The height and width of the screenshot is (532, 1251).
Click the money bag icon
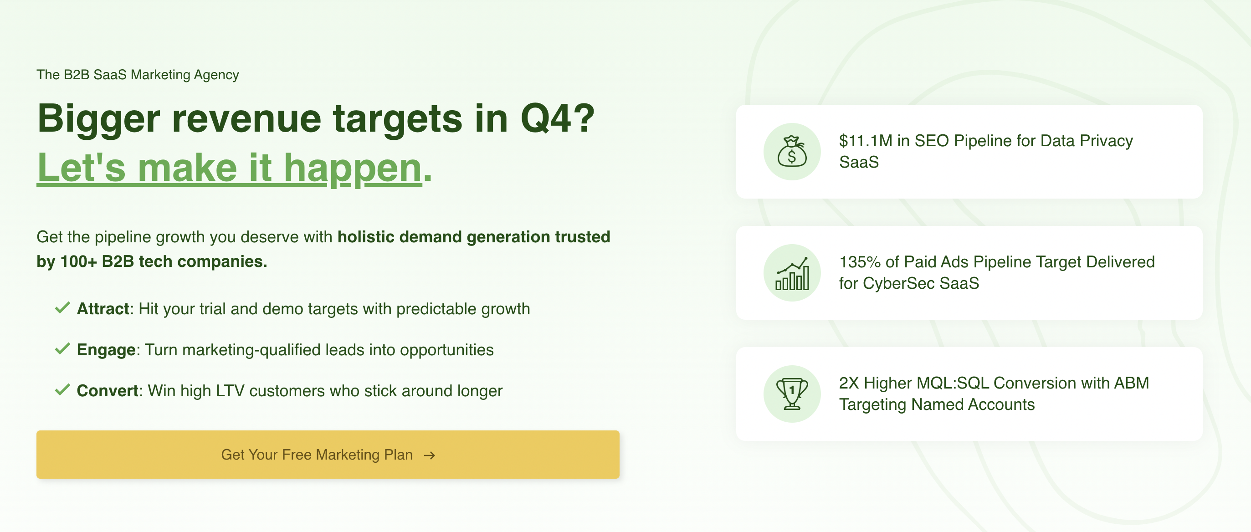793,153
